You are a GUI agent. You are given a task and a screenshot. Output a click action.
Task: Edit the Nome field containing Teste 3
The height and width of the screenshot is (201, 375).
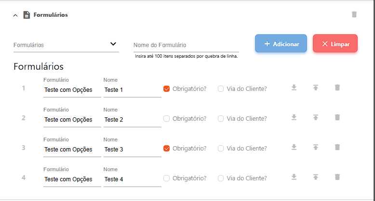(132, 150)
